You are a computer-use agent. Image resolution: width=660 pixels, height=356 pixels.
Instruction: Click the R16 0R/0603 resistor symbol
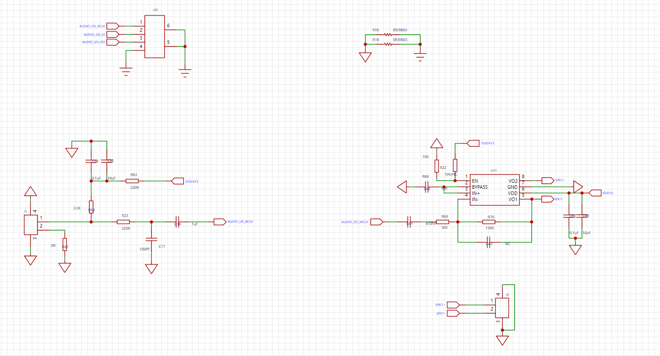pos(388,35)
